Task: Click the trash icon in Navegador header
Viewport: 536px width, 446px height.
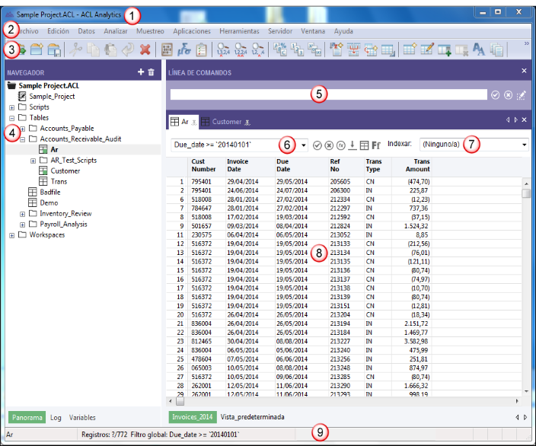Action: tap(151, 72)
